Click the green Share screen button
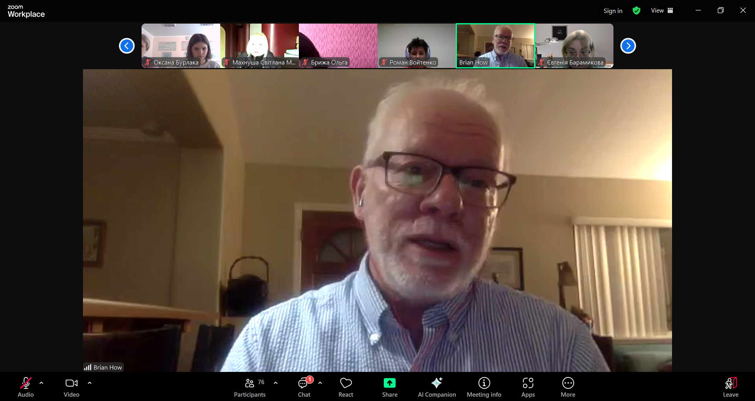The height and width of the screenshot is (401, 755). tap(389, 387)
